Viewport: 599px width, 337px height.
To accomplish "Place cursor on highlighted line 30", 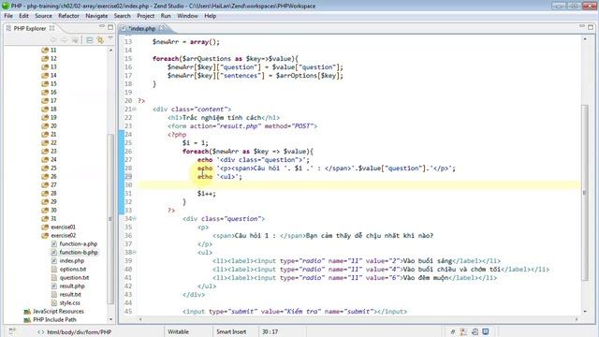I will (359, 185).
